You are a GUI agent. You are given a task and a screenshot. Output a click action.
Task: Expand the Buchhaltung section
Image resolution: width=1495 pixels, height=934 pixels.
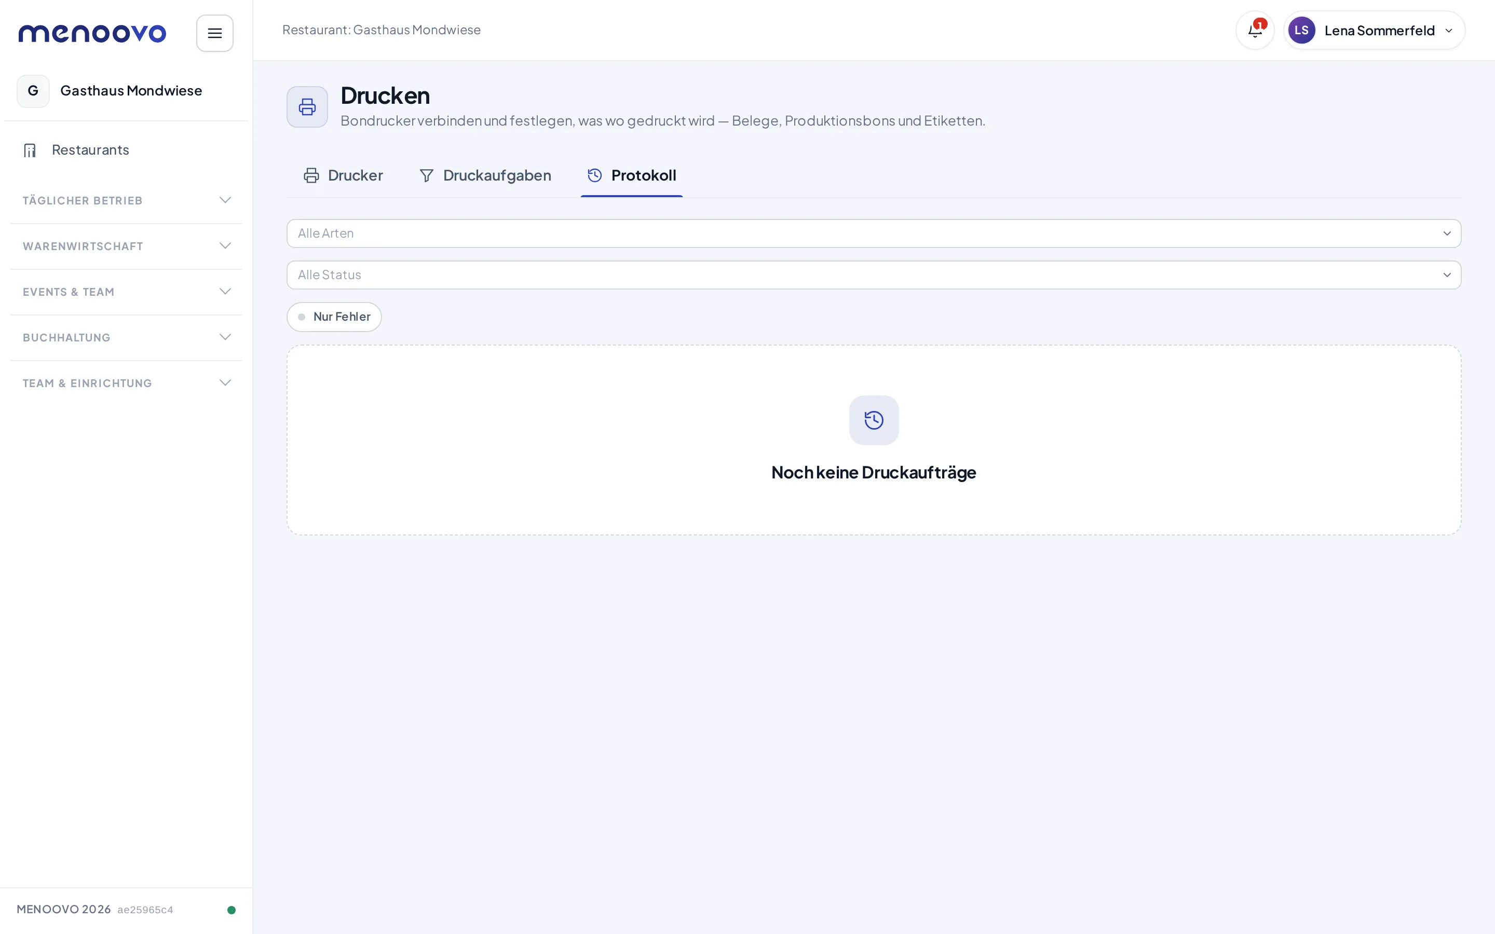(x=126, y=338)
